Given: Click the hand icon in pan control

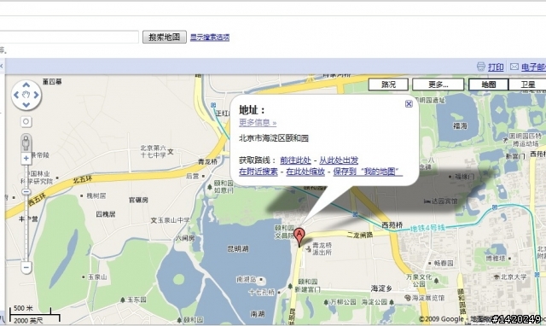Looking at the screenshot, I should point(26,95).
